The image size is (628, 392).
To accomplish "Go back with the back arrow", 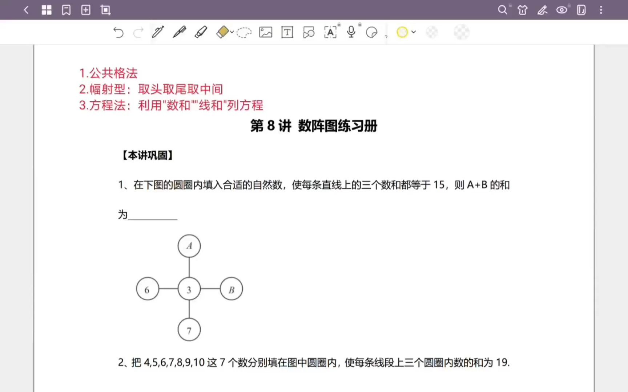I will 26,10.
